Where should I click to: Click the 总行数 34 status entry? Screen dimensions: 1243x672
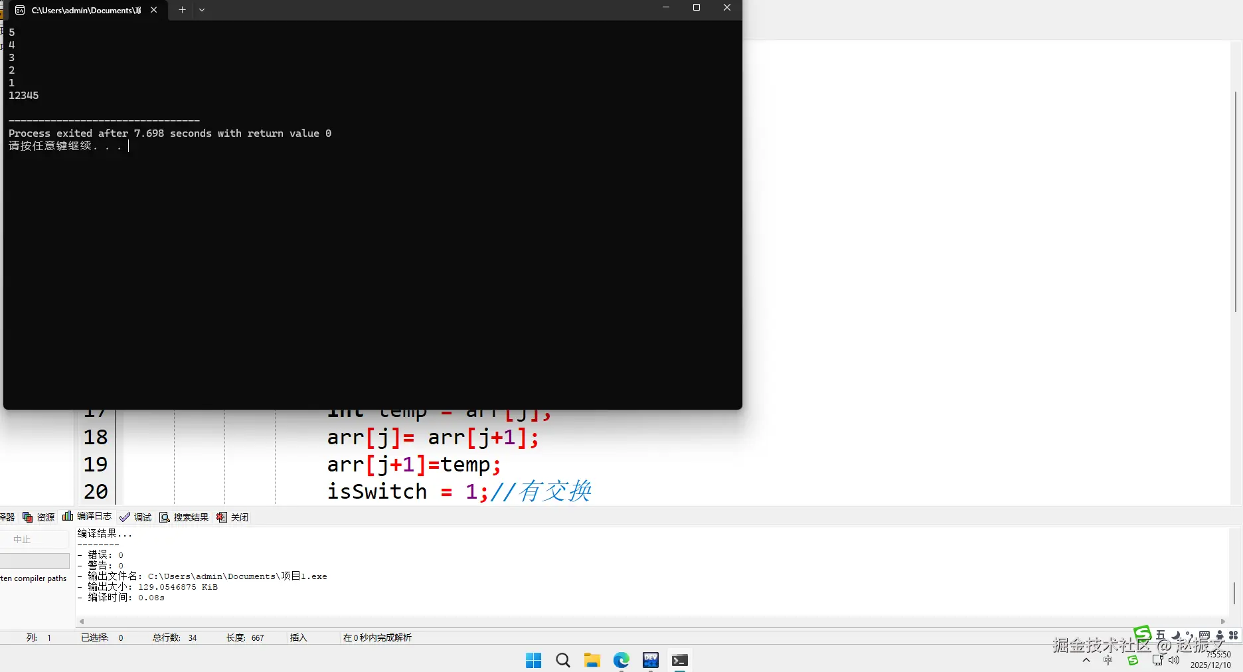coord(175,637)
